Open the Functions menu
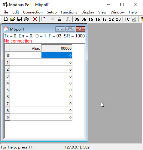The width and height of the screenshot is (143, 150). pos(69,12)
